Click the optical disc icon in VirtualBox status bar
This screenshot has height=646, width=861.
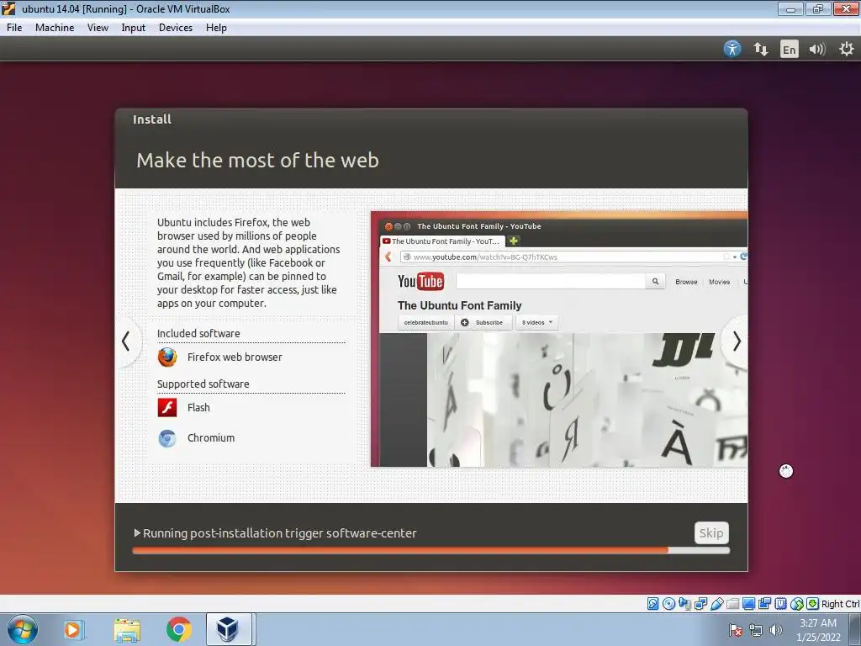pyautogui.click(x=668, y=604)
